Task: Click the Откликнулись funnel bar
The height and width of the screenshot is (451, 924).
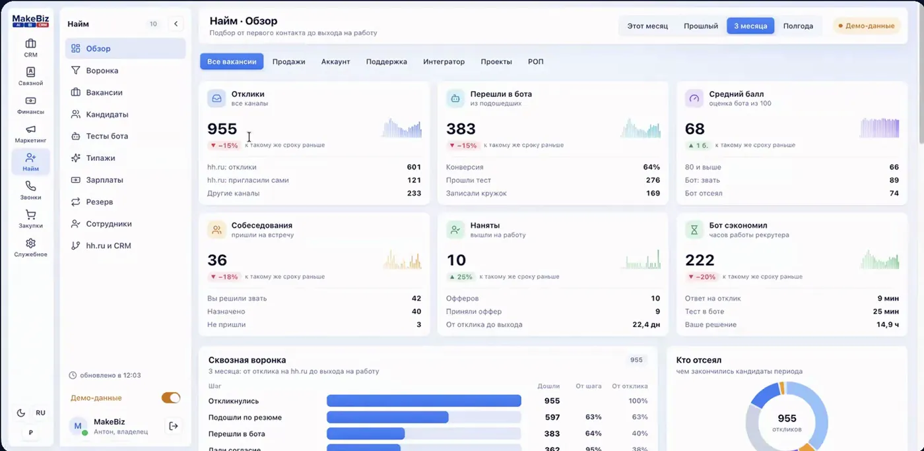Action: (x=424, y=401)
